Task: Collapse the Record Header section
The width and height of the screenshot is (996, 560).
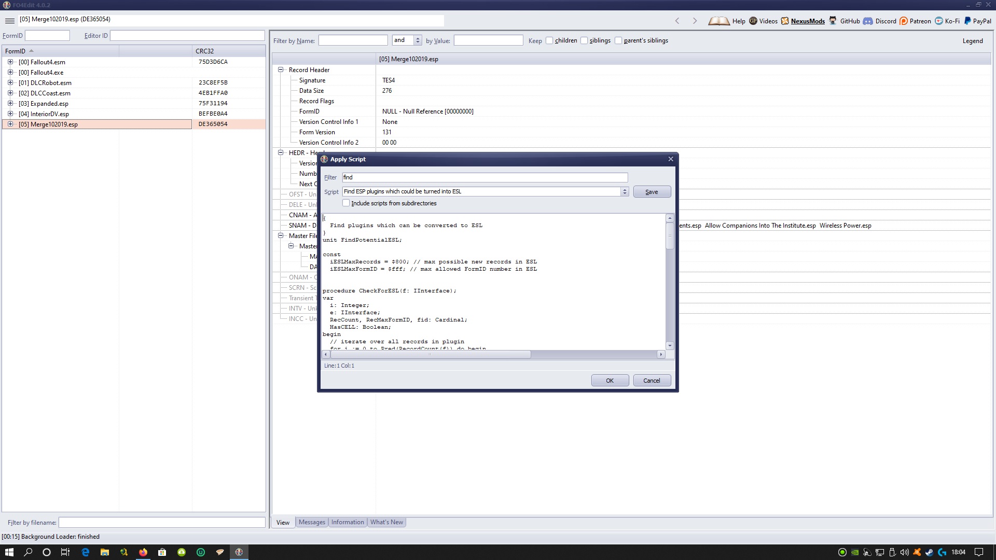Action: 281,69
